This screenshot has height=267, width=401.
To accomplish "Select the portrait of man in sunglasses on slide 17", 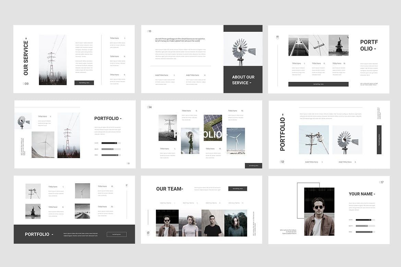I will 319,212.
